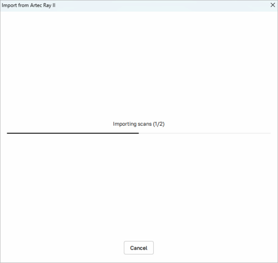278x263 pixels.
Task: Select the "Importing scans (1/2)" status text
Action: (139, 124)
